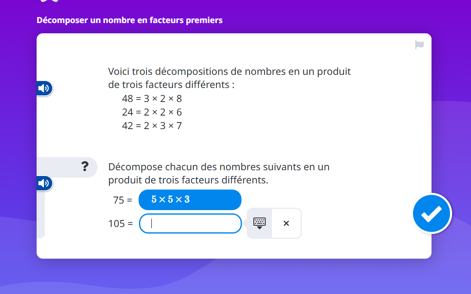Image resolution: width=471 pixels, height=294 pixels.
Task: Open the virtual keyboard icon
Action: click(x=260, y=223)
